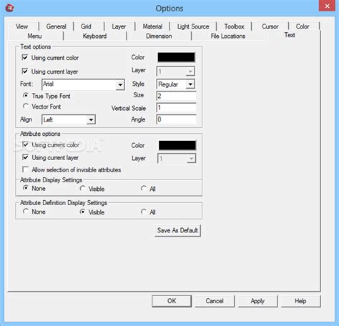Viewport: 339px width, 326px height.
Task: Open the Light Source tab
Action: point(193,26)
